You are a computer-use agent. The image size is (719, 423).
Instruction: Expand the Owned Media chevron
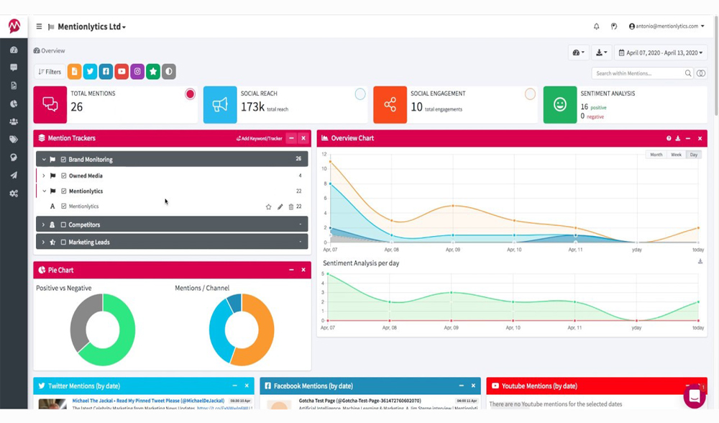click(x=44, y=176)
